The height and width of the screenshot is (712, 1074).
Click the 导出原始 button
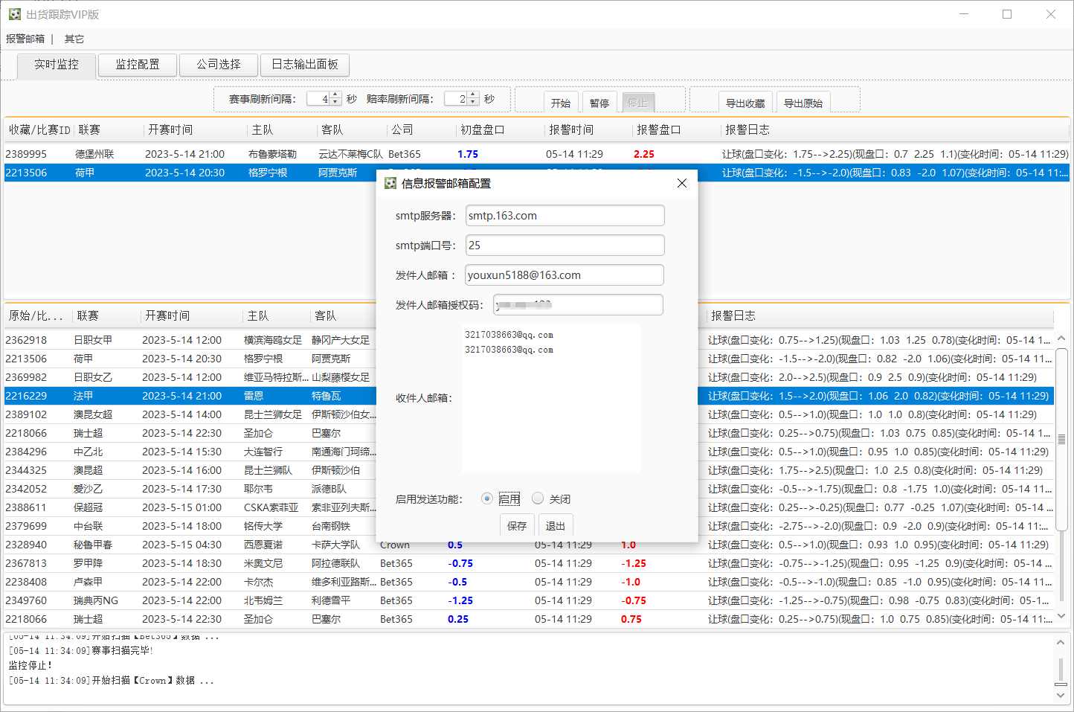click(x=803, y=103)
